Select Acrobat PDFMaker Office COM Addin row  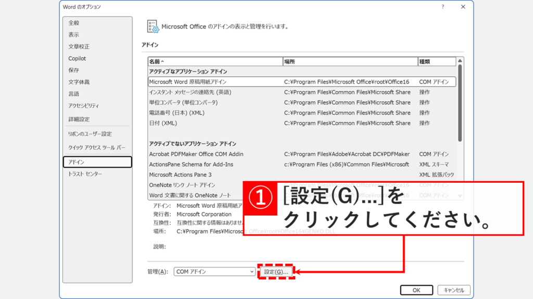[302, 154]
